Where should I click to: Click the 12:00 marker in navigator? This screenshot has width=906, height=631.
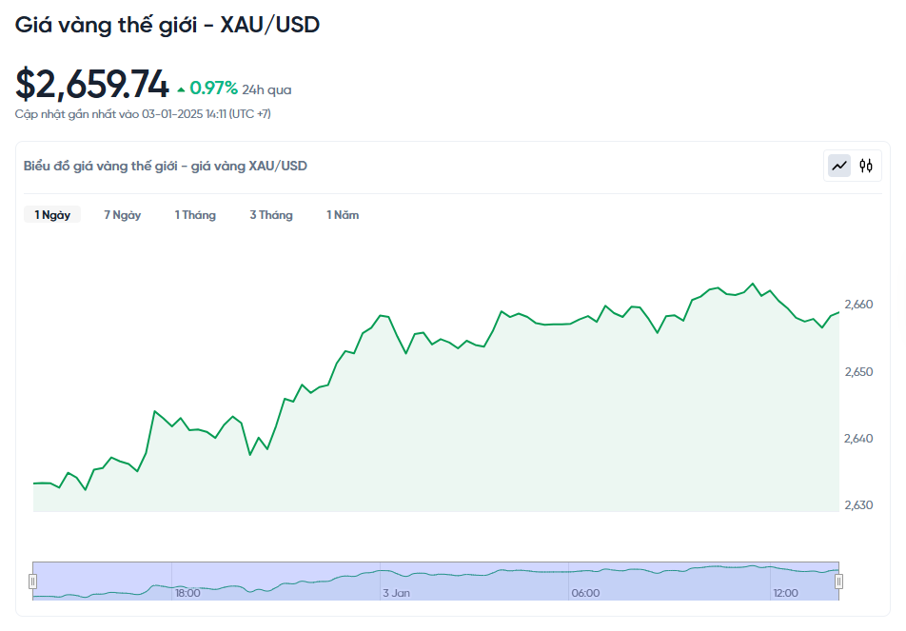pyautogui.click(x=785, y=593)
